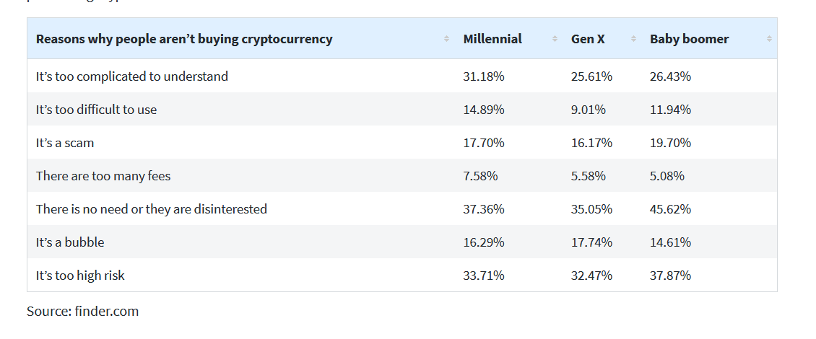Screen dimensions: 816x339
Task: Click the Baby boomer value 37.87%
Action: point(670,276)
